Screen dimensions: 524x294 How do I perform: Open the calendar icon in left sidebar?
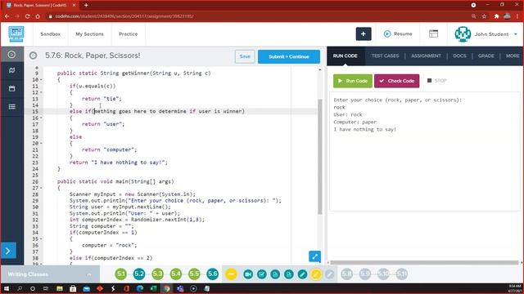[11, 89]
